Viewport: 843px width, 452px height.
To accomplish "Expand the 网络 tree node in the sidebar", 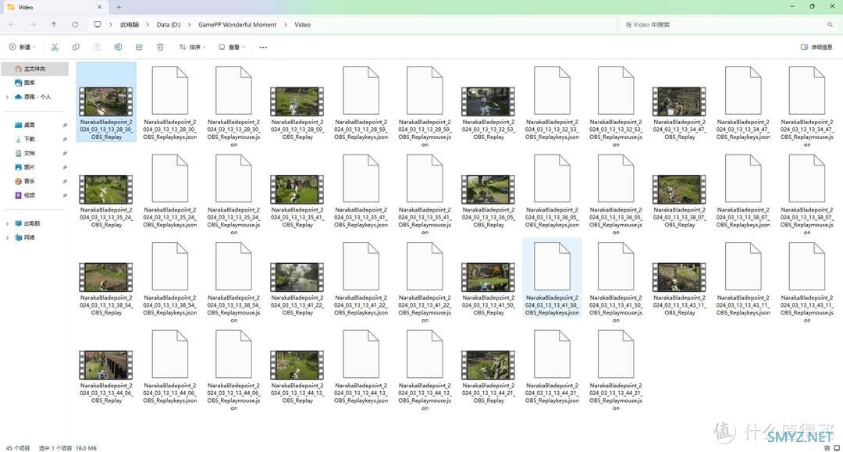I will pos(7,237).
